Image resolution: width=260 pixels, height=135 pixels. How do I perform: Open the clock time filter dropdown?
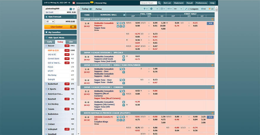(154, 9)
